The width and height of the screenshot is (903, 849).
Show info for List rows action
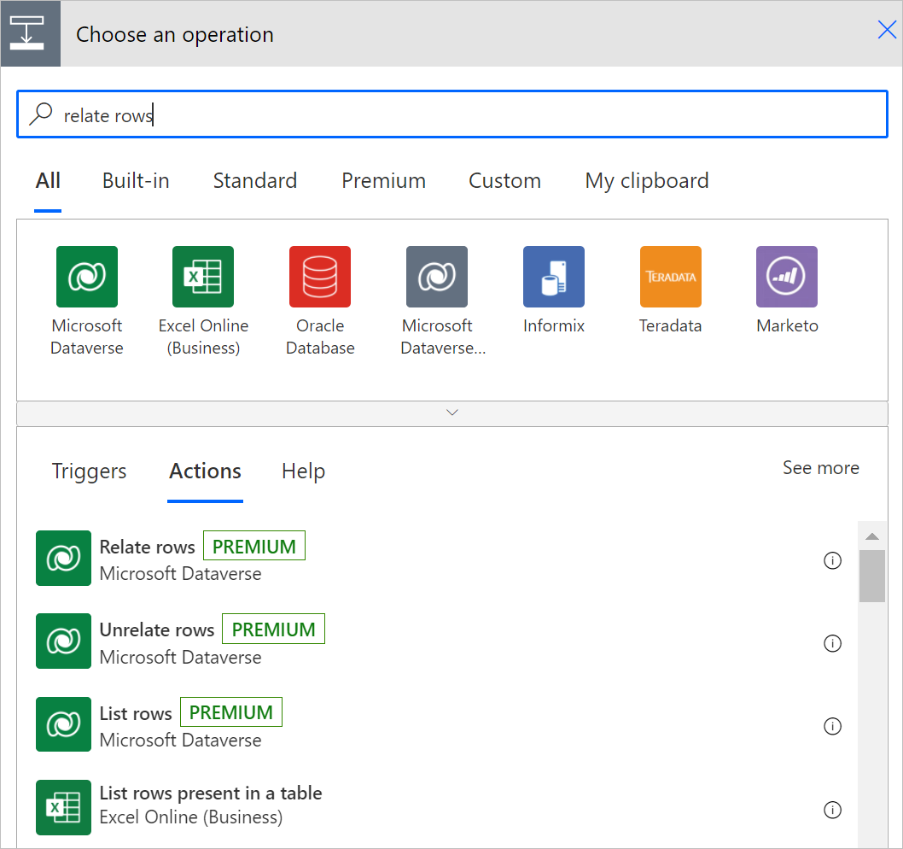[x=833, y=726]
